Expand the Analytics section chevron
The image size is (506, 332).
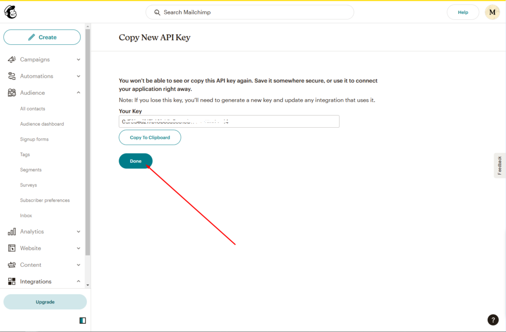(x=79, y=231)
